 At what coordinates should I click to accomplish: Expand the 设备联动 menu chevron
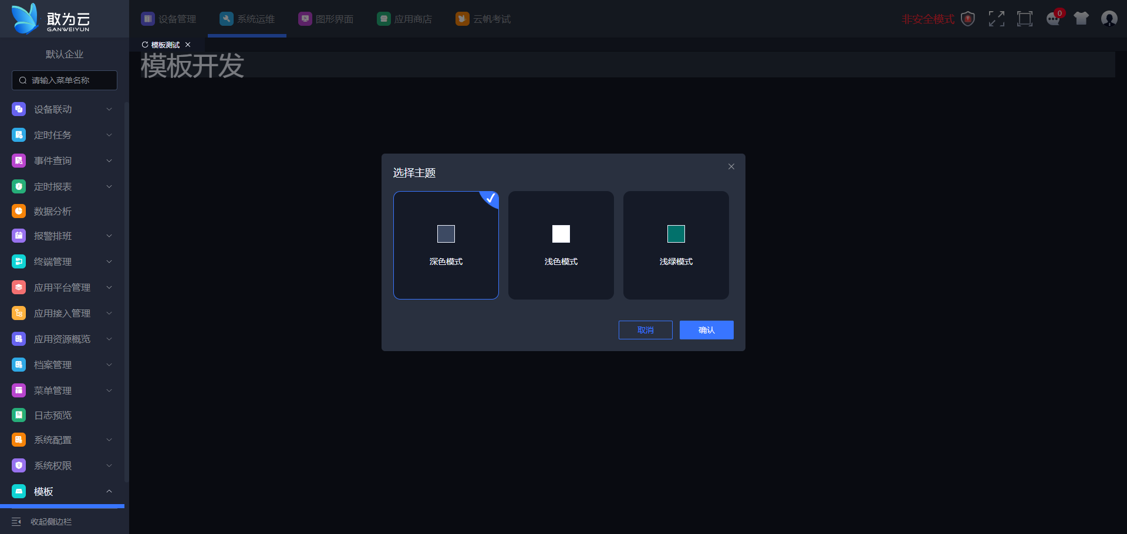109,109
